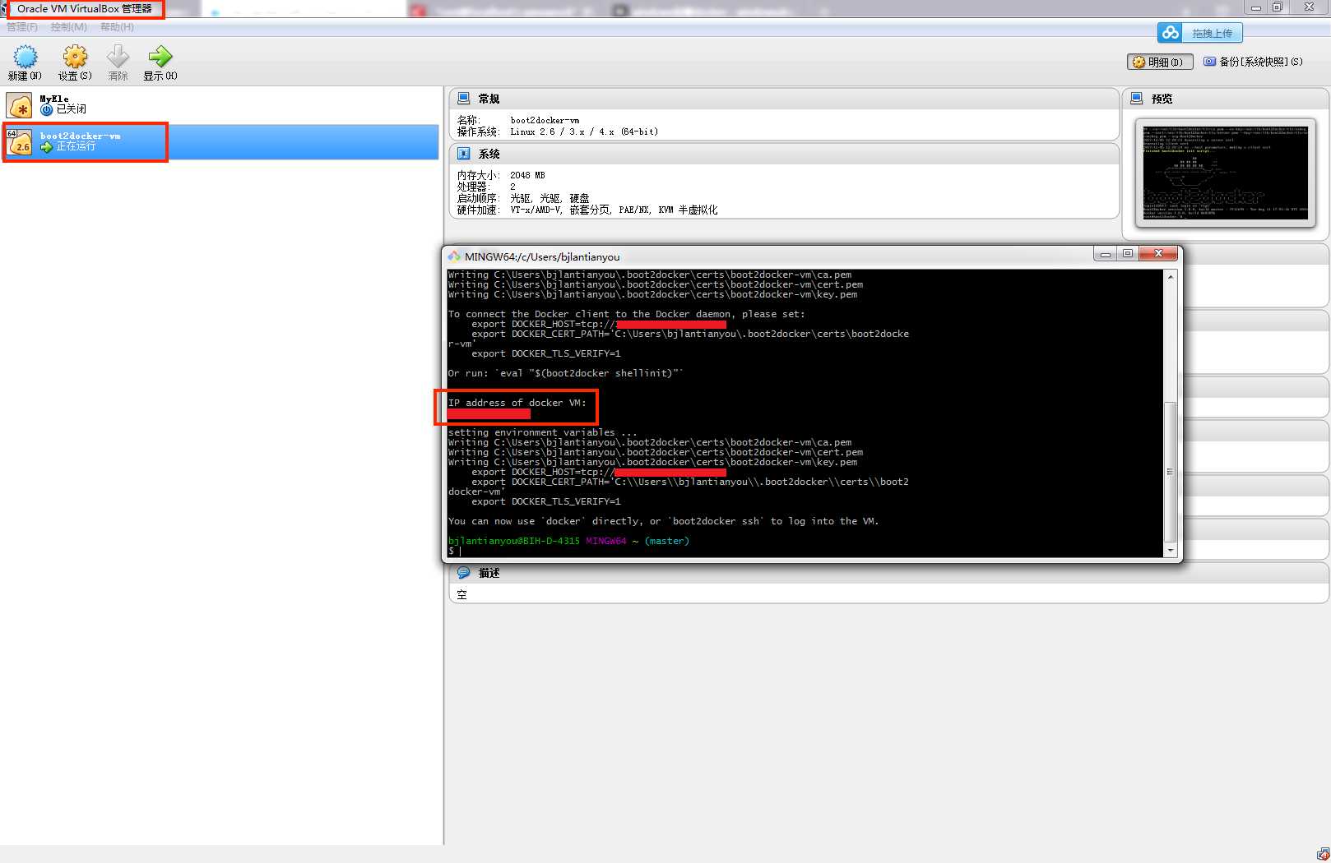
Task: Click the 系统 section chip icon
Action: click(463, 154)
